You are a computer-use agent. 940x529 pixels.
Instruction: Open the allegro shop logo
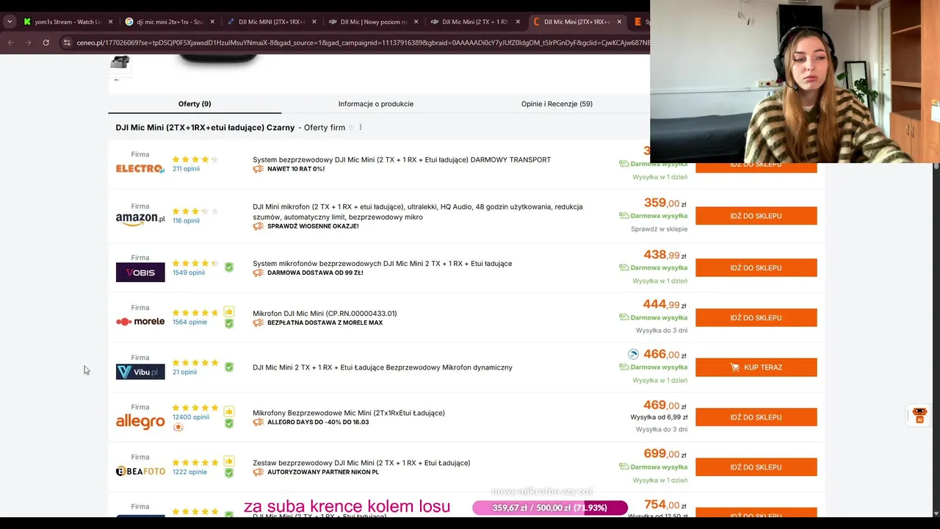tap(140, 421)
